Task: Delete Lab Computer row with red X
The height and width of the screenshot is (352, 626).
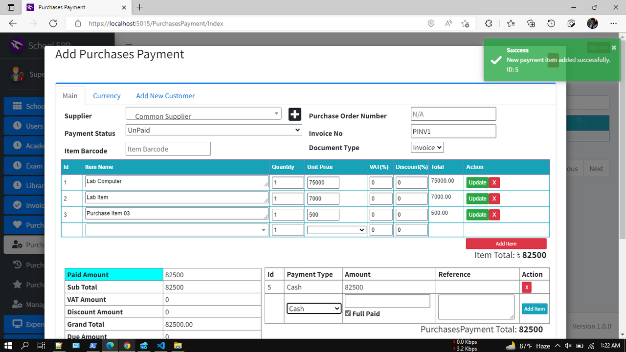Action: [494, 182]
